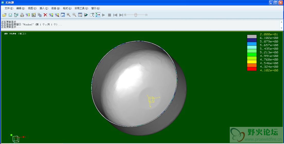Click the dark blue legend swatch
284x144 pixels.
tap(252, 40)
